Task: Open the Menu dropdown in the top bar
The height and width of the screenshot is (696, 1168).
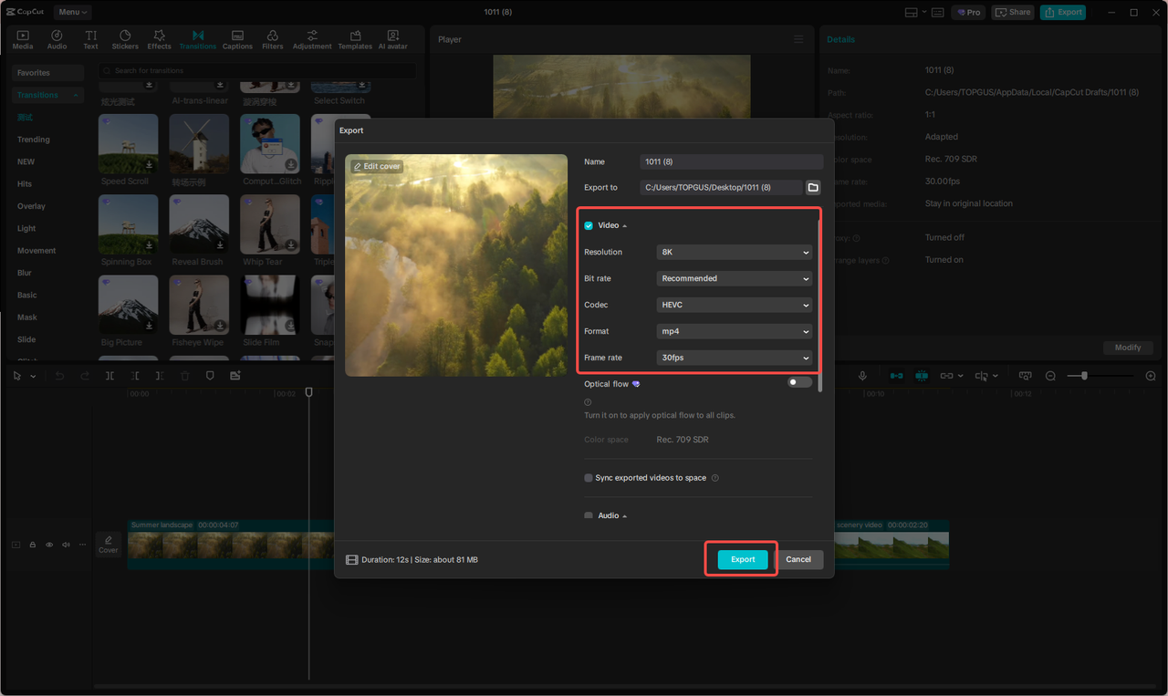Action: tap(72, 12)
